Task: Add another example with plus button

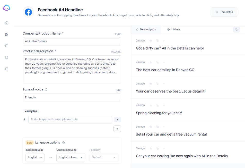Action: pos(117,129)
